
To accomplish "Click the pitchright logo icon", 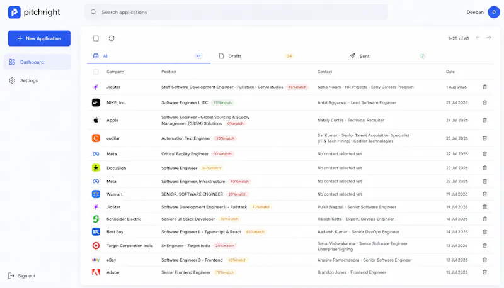I will (x=14, y=12).
